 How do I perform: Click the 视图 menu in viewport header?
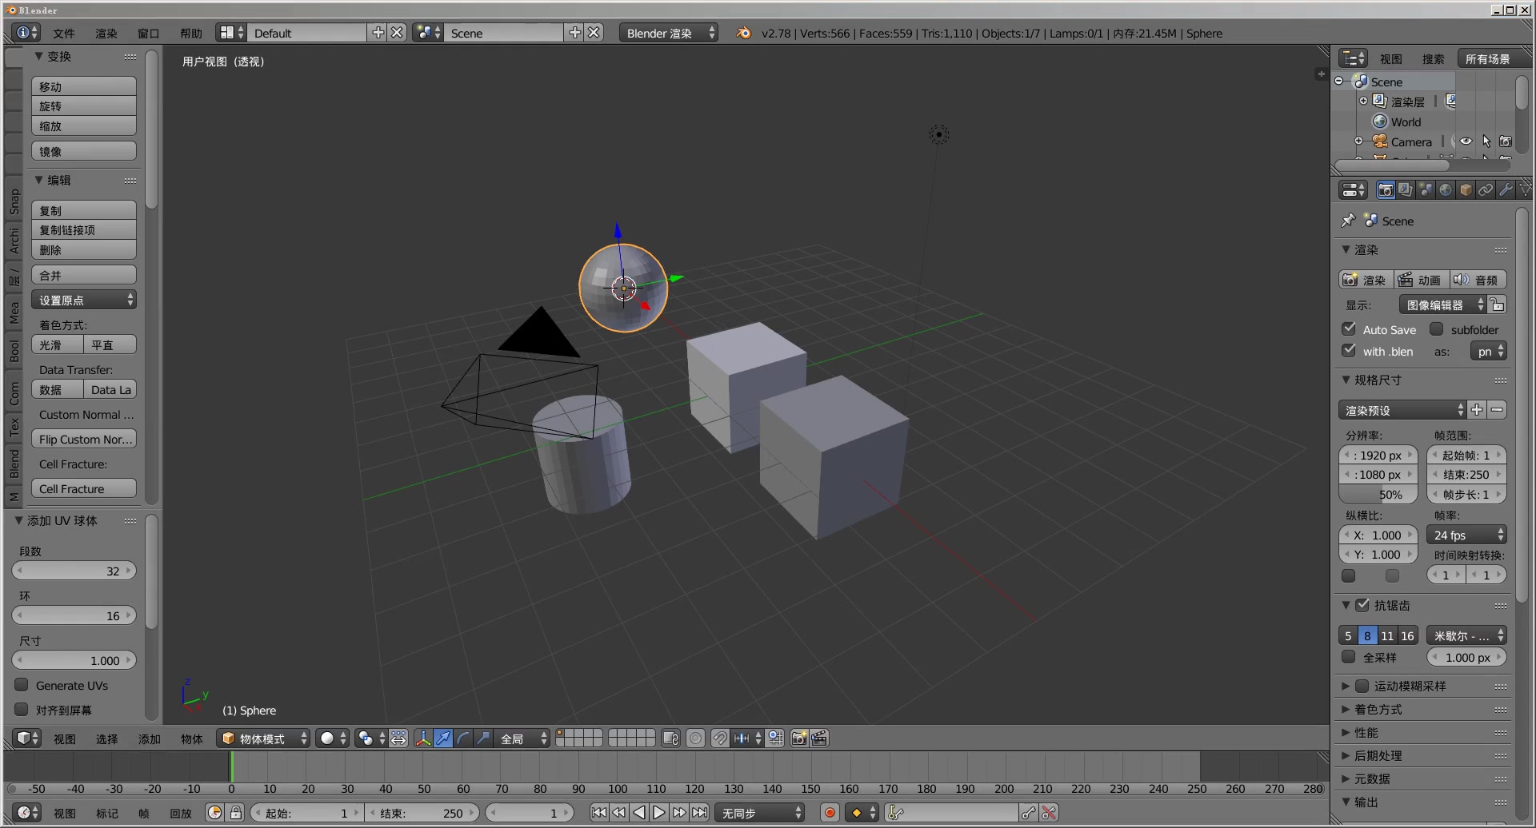pos(65,738)
